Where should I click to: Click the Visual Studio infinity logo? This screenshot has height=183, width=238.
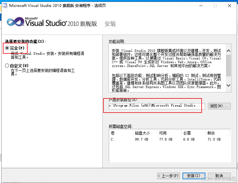click(15, 22)
